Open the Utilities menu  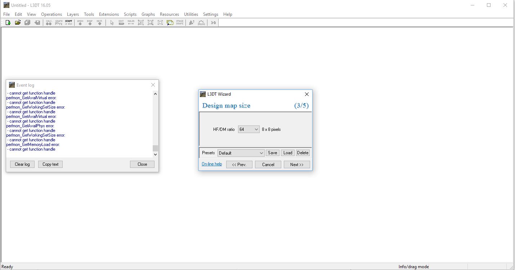tap(191, 14)
